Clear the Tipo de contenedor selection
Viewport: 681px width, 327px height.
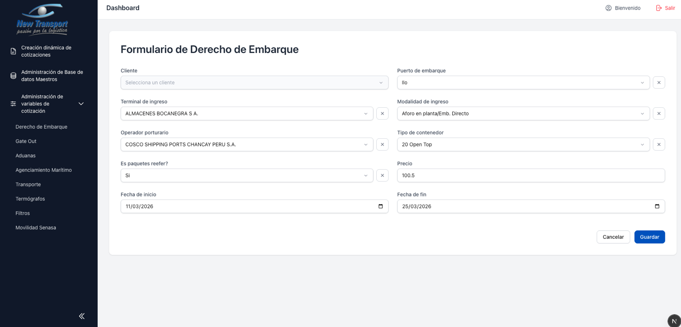(x=659, y=144)
